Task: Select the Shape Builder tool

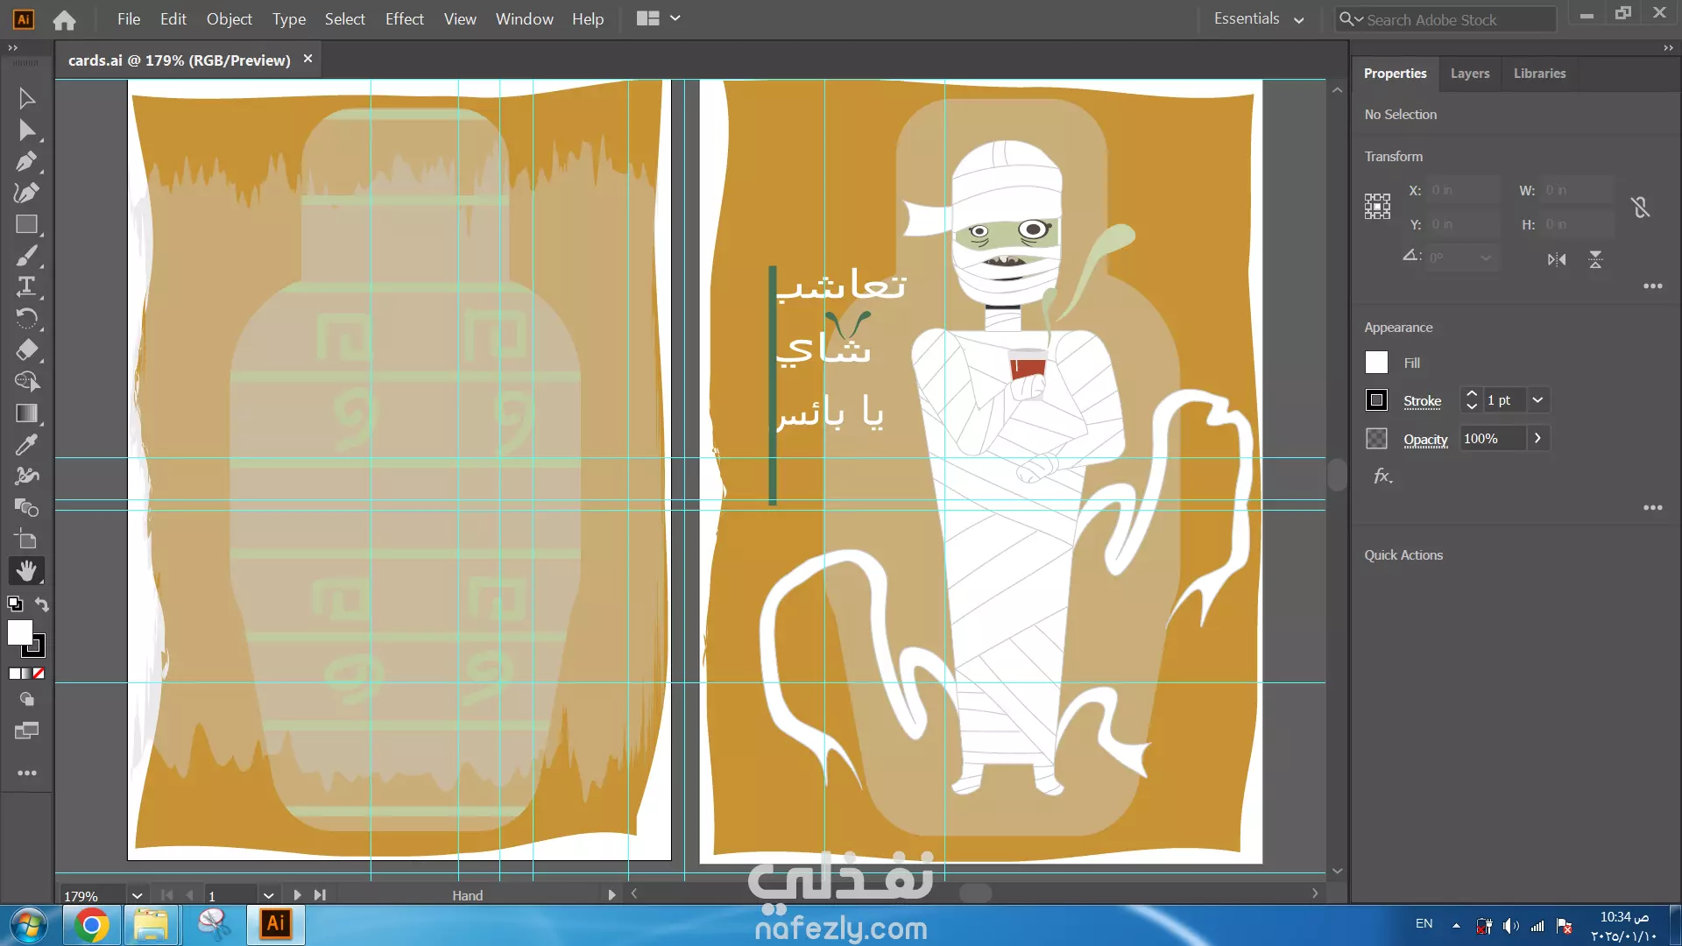Action: click(26, 381)
